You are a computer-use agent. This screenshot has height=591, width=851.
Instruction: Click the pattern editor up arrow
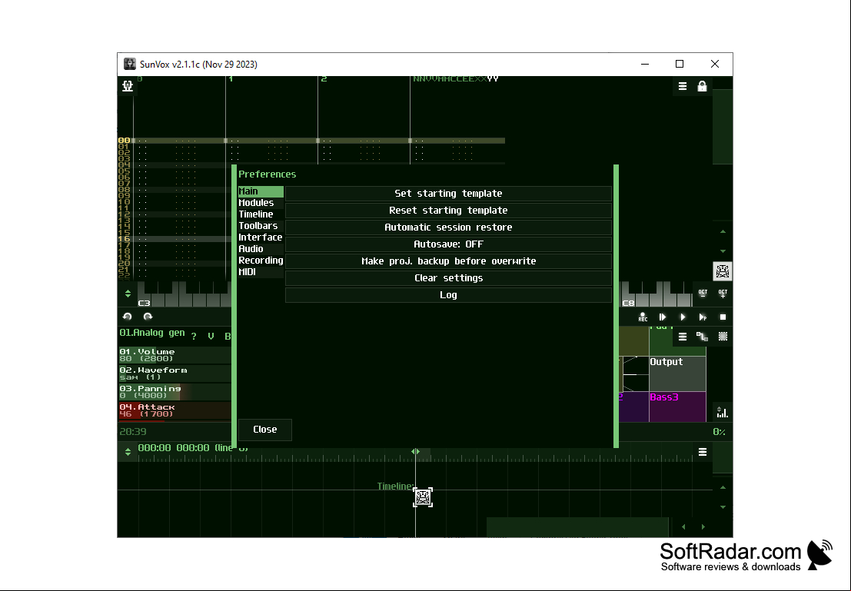pyautogui.click(x=723, y=232)
